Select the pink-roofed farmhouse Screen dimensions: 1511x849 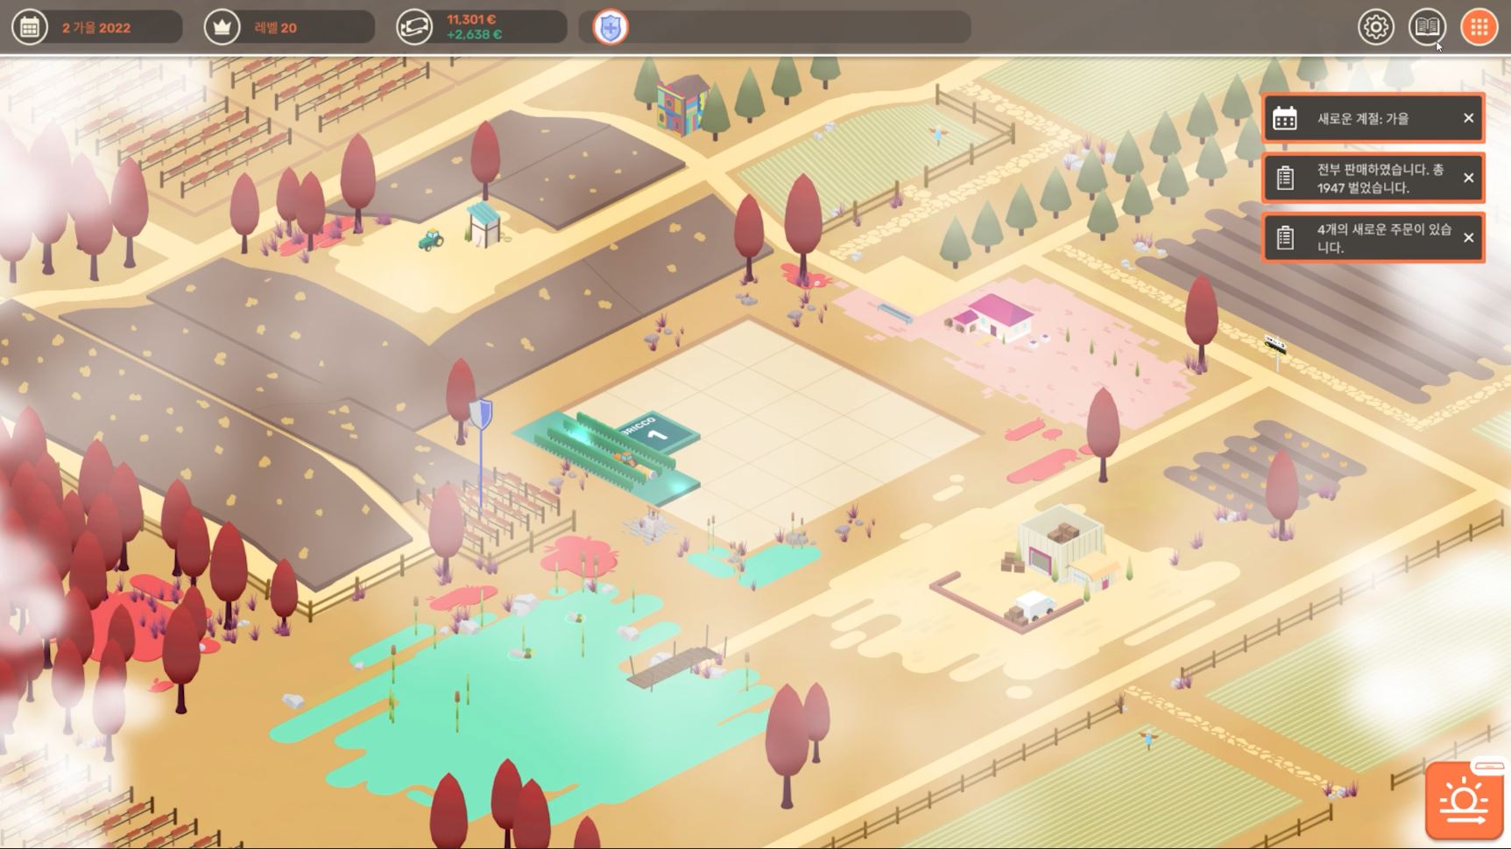pyautogui.click(x=994, y=316)
